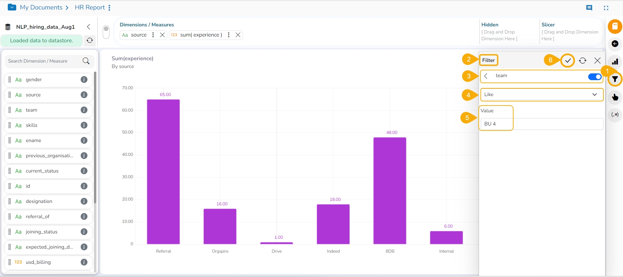Go back from the team filter

(486, 76)
